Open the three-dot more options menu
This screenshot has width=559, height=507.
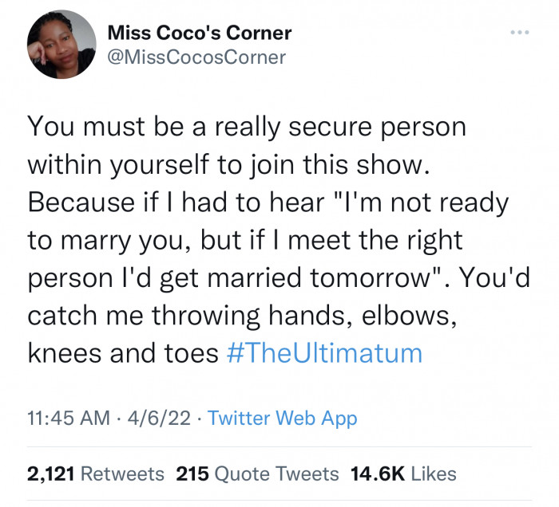tap(519, 33)
